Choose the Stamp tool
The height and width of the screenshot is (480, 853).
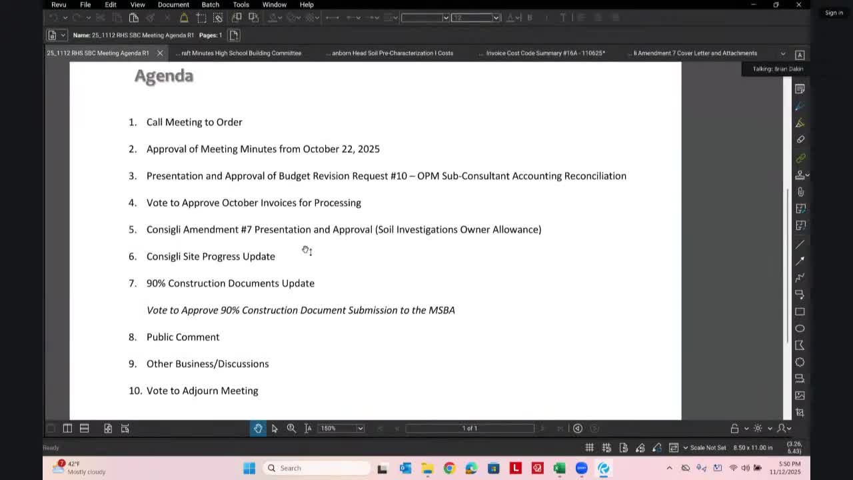pyautogui.click(x=800, y=175)
